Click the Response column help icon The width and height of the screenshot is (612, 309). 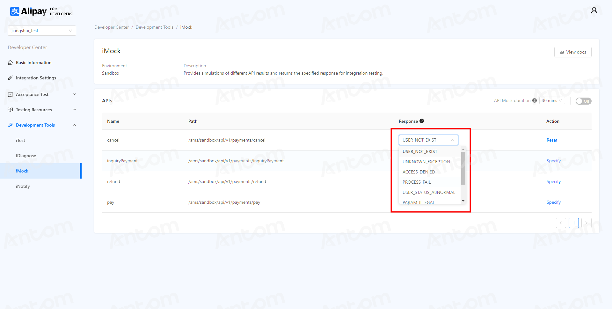[422, 121]
